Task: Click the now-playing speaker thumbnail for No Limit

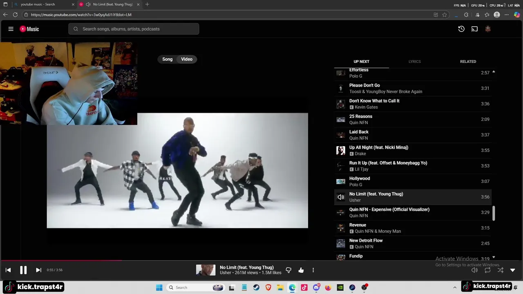Action: pyautogui.click(x=341, y=197)
